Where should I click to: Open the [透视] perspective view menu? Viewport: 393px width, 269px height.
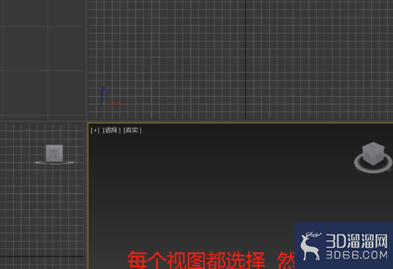click(x=112, y=130)
